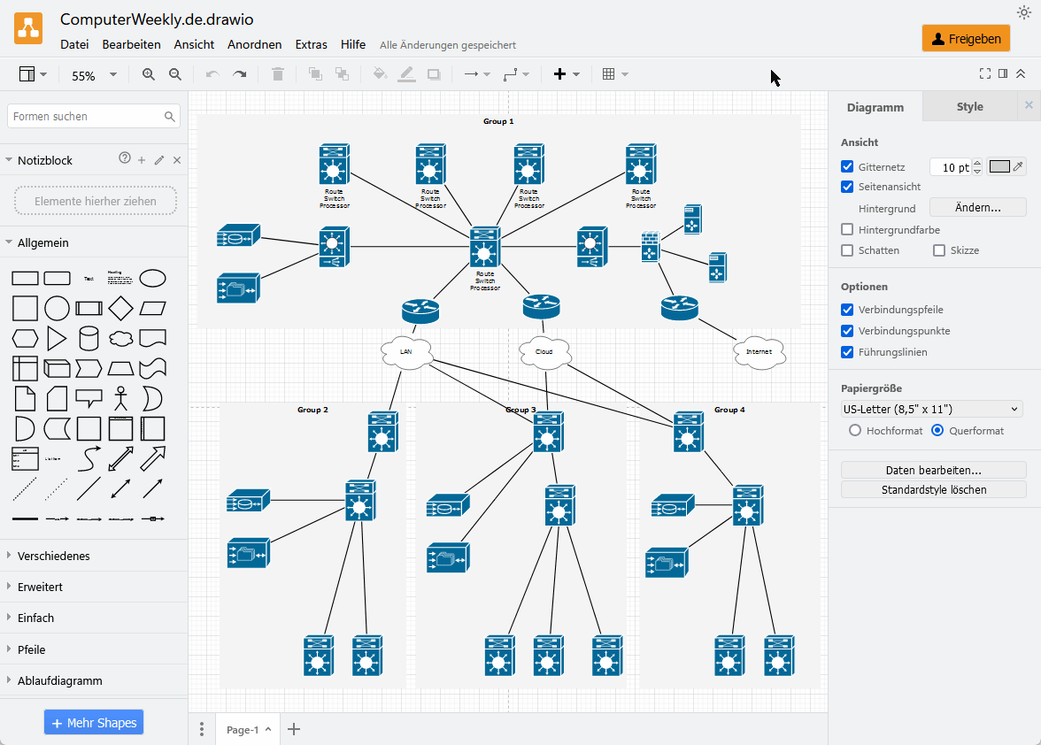Select the Hochformat radio button

(x=854, y=430)
